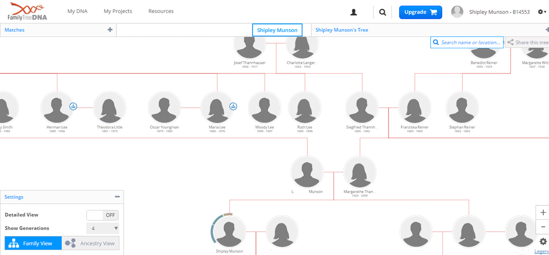
Task: Select Stephan Reiner's portrait
Action: [x=462, y=108]
